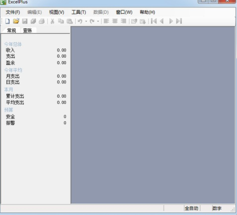Open the 工具(T) menu
Screen dimensions: 237x215
tap(79, 12)
